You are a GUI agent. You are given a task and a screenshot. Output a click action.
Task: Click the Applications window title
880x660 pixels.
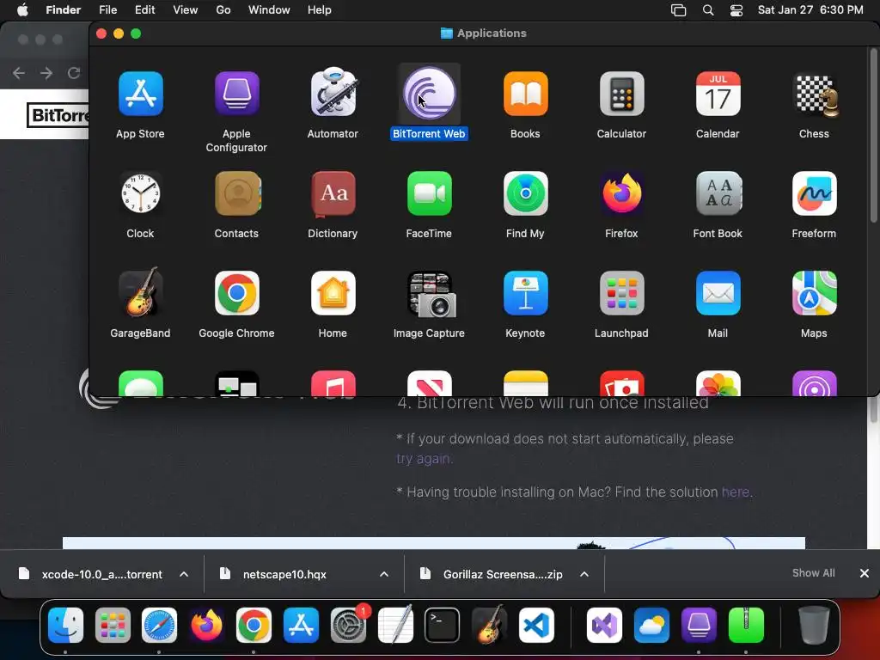(x=492, y=34)
